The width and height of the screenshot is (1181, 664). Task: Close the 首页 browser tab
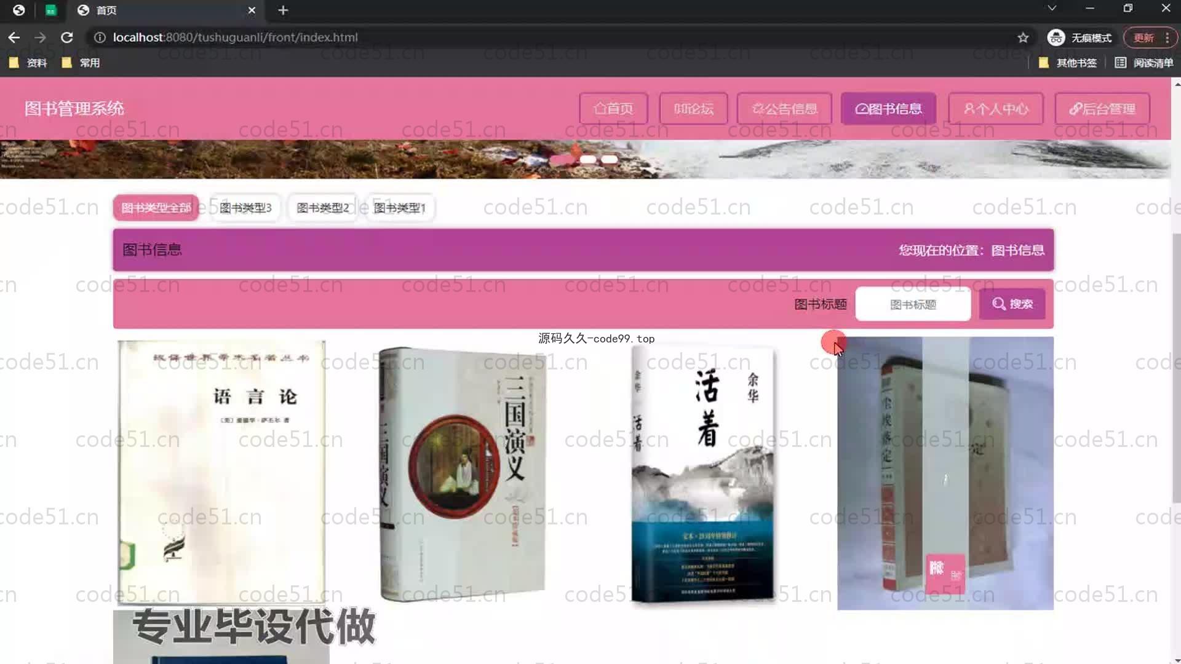[x=252, y=10]
